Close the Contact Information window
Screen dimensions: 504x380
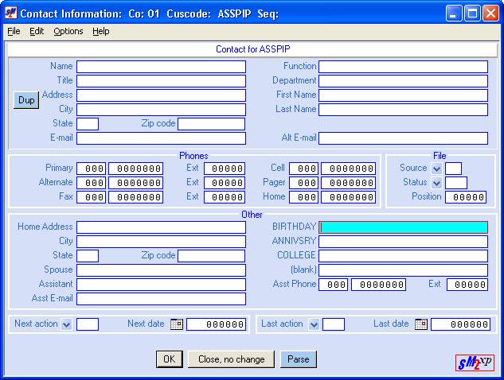pyautogui.click(x=490, y=14)
